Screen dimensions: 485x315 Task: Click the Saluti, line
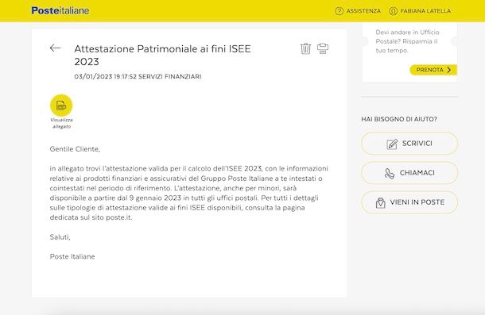pos(60,237)
